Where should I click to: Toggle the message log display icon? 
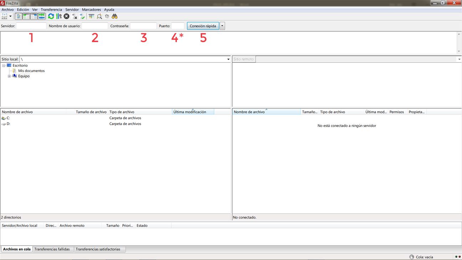[x=19, y=16]
